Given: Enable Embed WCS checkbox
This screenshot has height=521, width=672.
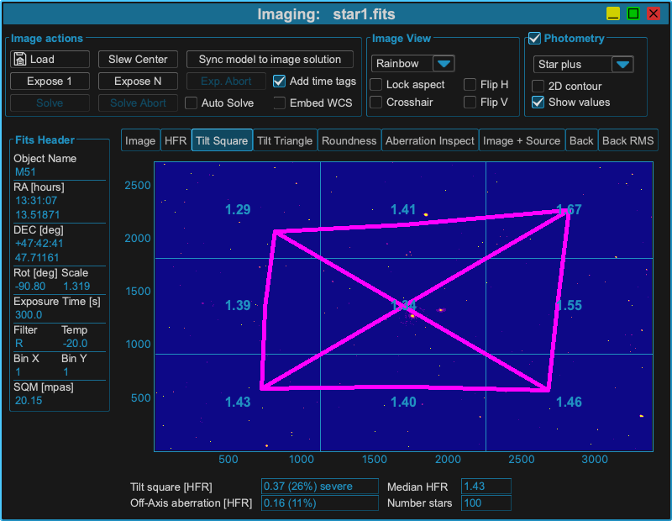Looking at the screenshot, I should click(280, 103).
